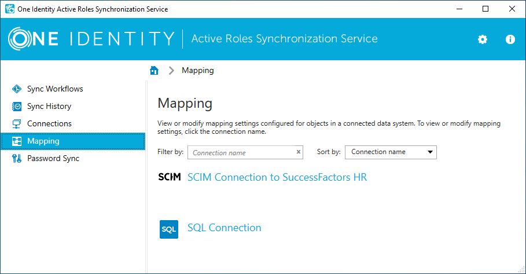Select Connections in the sidebar

(x=49, y=123)
